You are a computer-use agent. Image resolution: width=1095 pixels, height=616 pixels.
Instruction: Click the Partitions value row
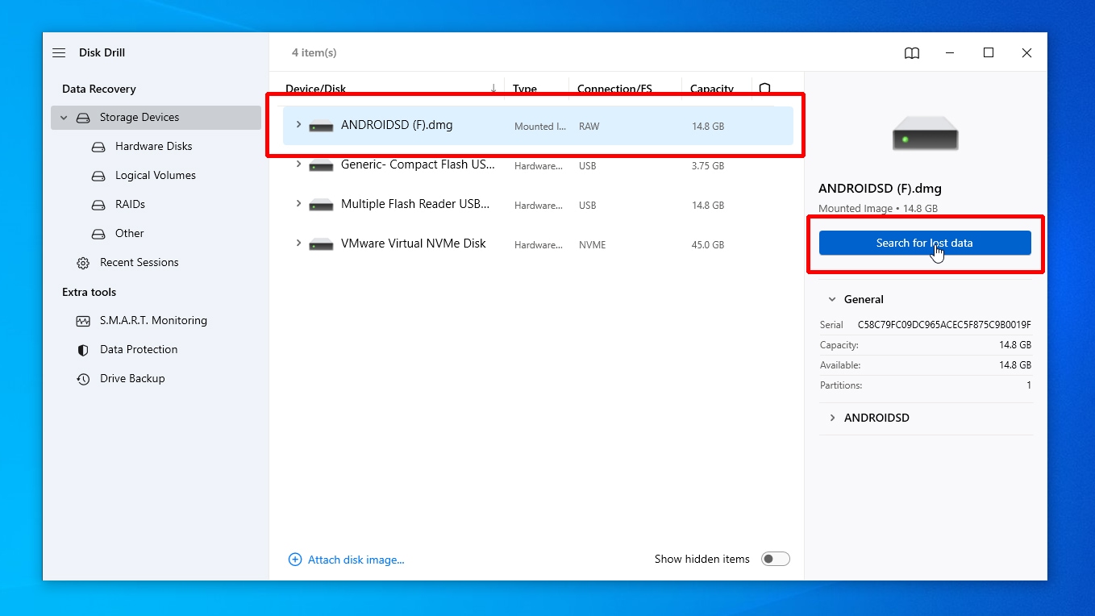(926, 385)
